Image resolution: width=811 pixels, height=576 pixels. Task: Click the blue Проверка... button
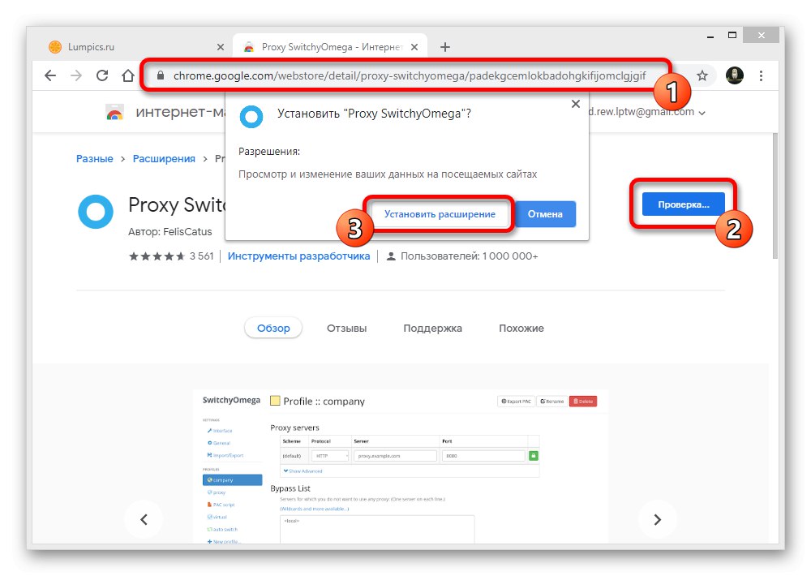pyautogui.click(x=683, y=204)
